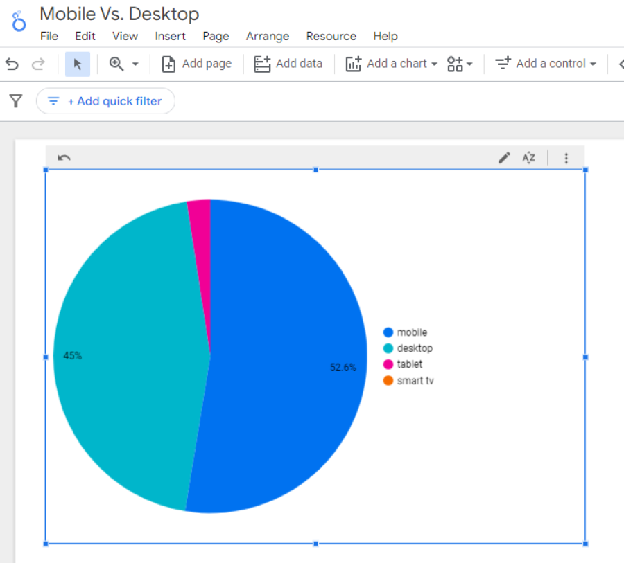Click the bottom-middle chart resize handle
624x563 pixels.
(x=315, y=544)
